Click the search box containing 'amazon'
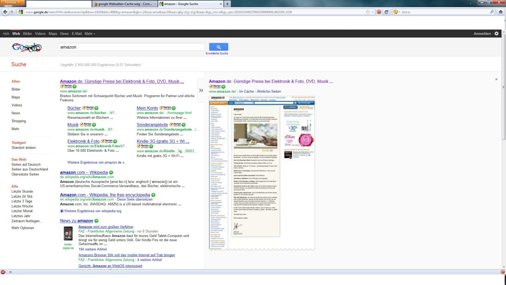 click(131, 47)
